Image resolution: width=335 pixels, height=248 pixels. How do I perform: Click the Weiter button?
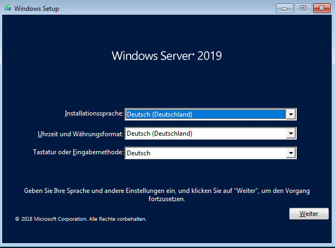[x=309, y=214]
